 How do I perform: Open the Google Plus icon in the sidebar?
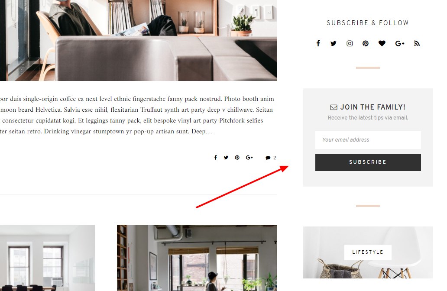pyautogui.click(x=400, y=43)
